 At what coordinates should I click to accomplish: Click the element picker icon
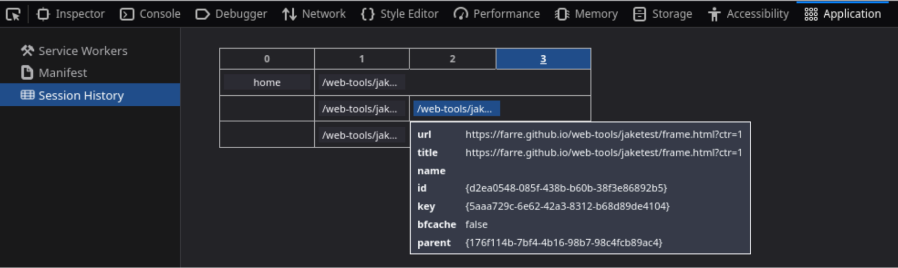pos(13,14)
